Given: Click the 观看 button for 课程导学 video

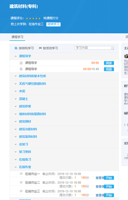Looking at the screenshot, I should (x=109, y=69).
